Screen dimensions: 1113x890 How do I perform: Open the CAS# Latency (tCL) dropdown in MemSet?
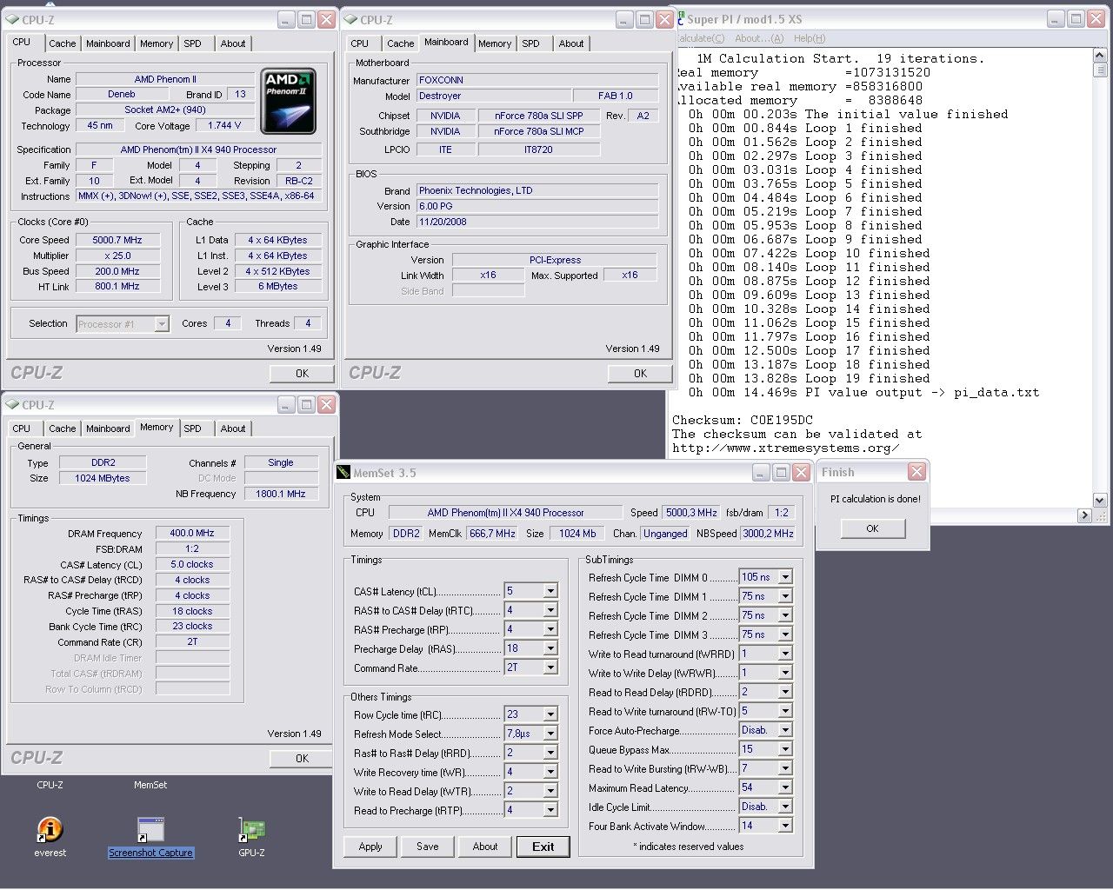coord(550,591)
